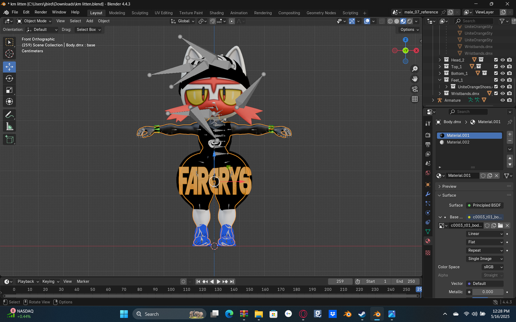Open the Orientation Default dropdown

42,29
